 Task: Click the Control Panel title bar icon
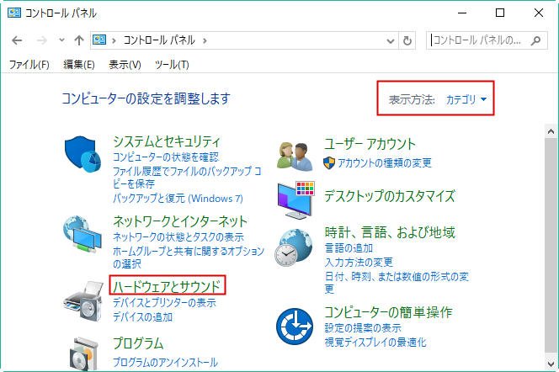pyautogui.click(x=14, y=13)
